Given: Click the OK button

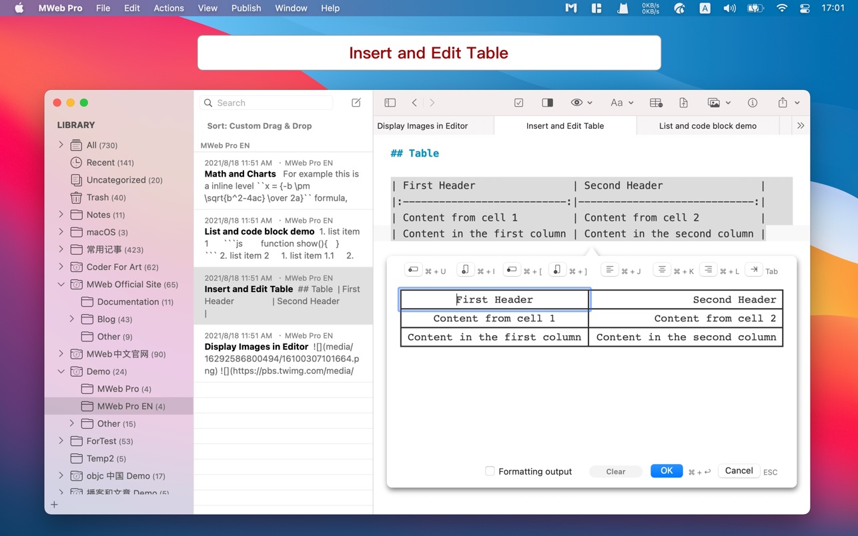Looking at the screenshot, I should point(666,471).
